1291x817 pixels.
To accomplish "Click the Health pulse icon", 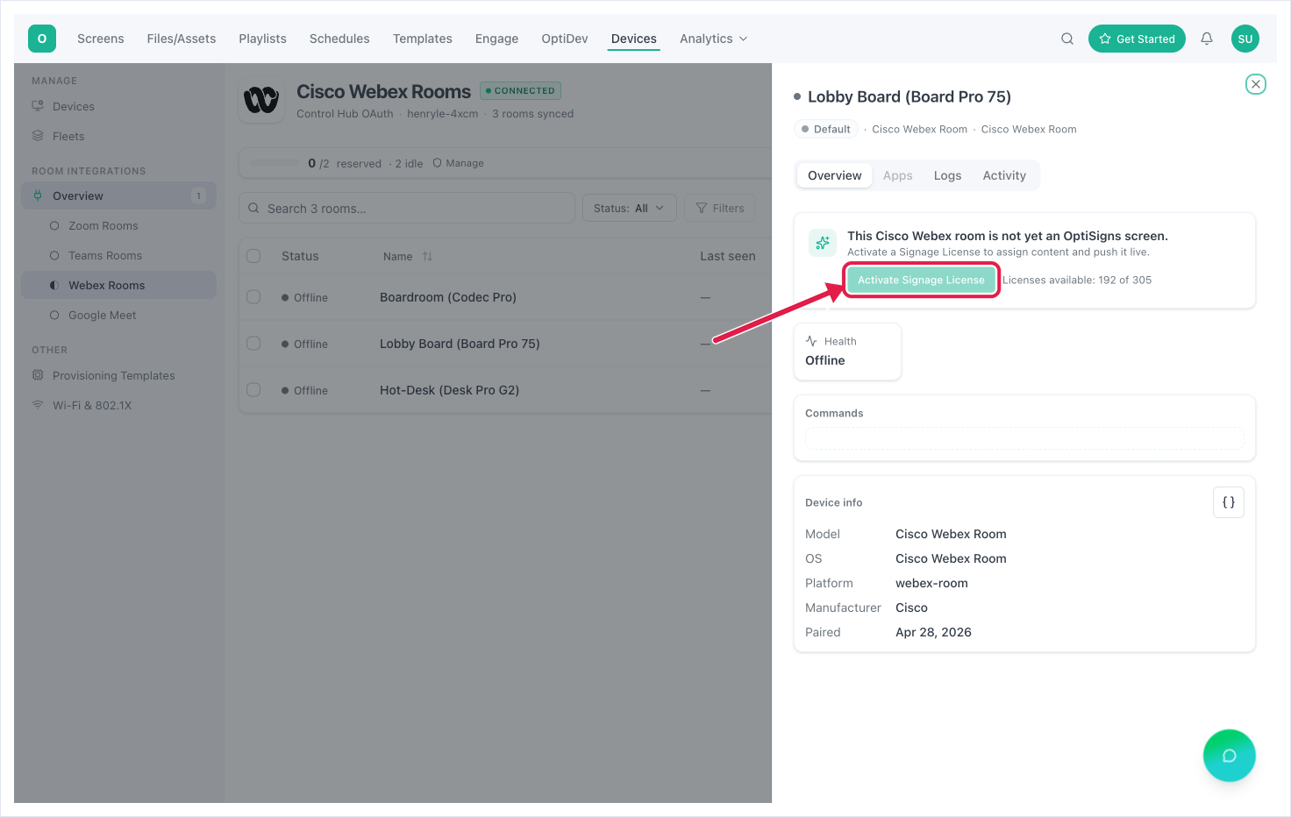I will coord(811,341).
